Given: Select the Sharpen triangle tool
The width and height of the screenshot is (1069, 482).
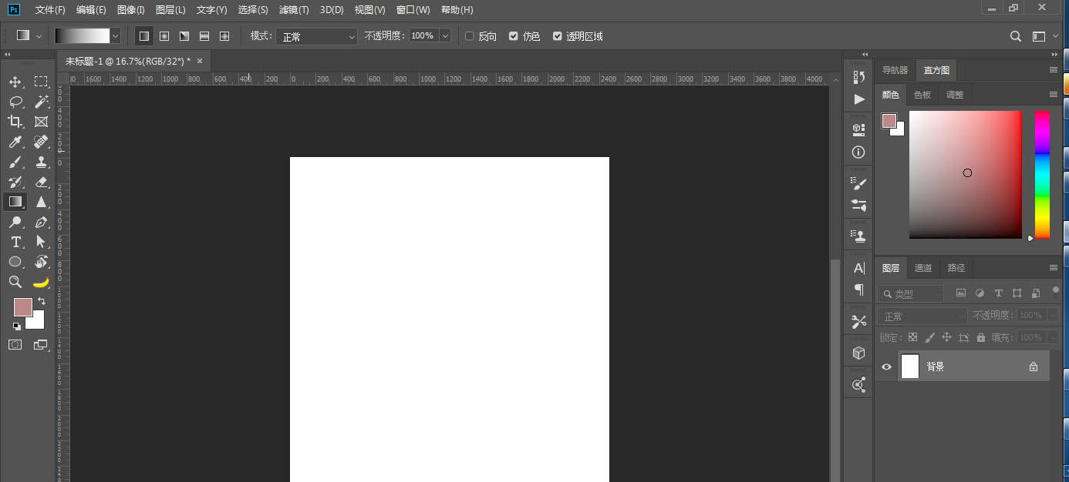Looking at the screenshot, I should click(41, 202).
